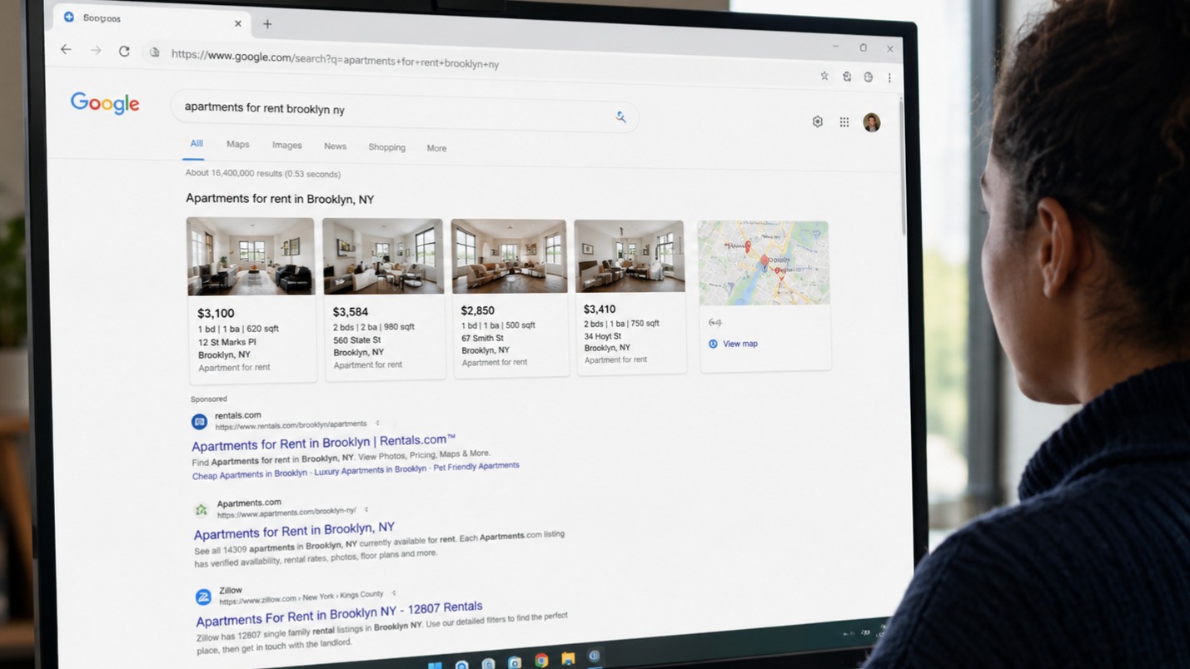Screen dimensions: 1190x669
Task: Open Apartments.com Apartments for Rent in Brooklyn link
Action: click(x=294, y=530)
